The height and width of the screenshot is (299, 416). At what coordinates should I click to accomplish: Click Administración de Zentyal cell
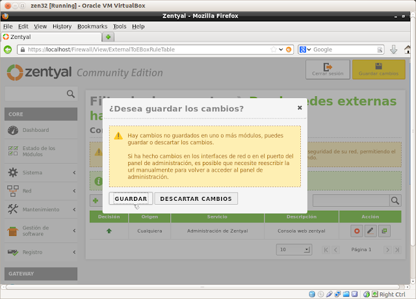coord(218,231)
